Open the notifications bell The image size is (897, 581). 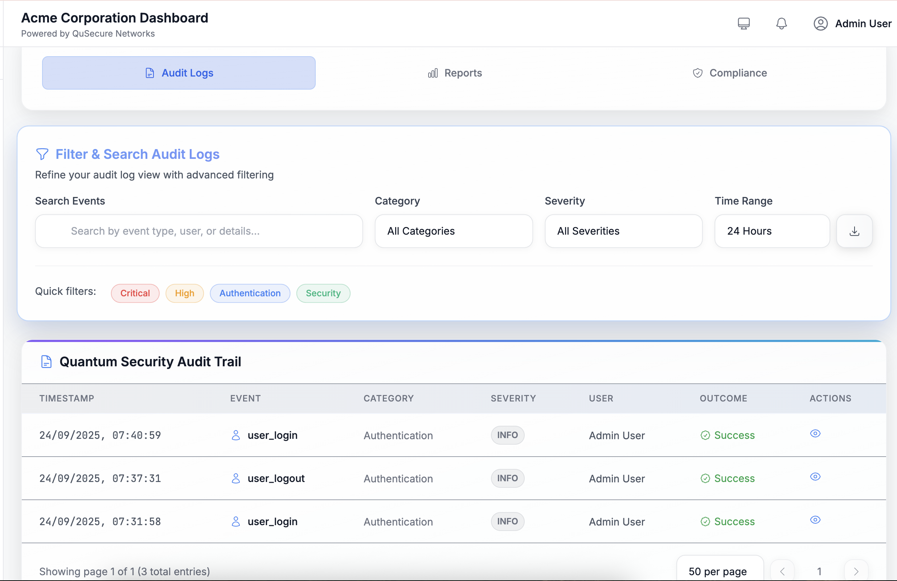(x=781, y=23)
